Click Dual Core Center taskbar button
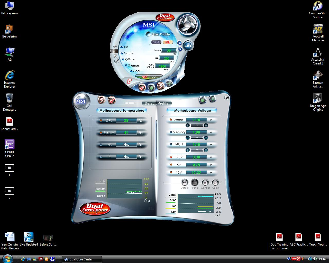Screen dimensions: 329x263 click(x=82, y=259)
